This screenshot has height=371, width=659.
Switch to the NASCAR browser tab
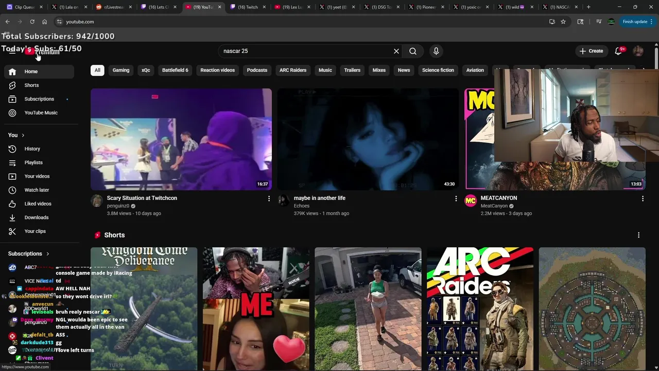tap(560, 7)
